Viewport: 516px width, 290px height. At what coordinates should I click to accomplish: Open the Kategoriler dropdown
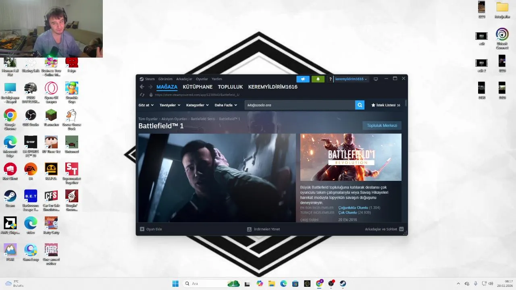(x=198, y=105)
